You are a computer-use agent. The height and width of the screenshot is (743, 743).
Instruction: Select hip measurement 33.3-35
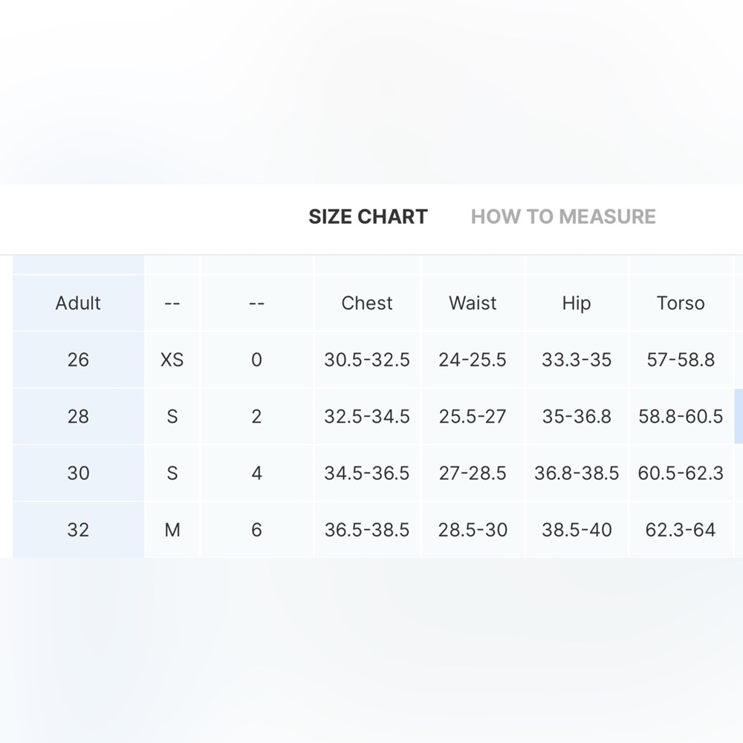pos(577,360)
